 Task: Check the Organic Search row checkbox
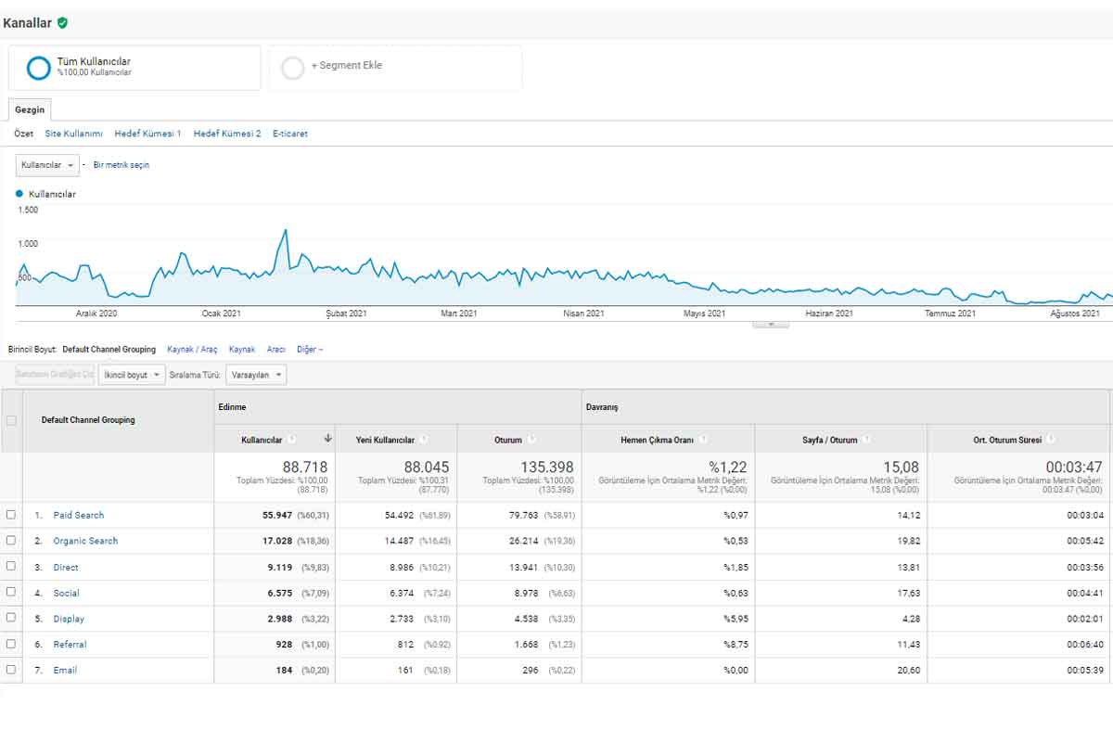[11, 540]
